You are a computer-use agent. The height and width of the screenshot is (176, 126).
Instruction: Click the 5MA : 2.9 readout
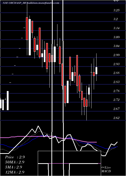(x=14, y=167)
